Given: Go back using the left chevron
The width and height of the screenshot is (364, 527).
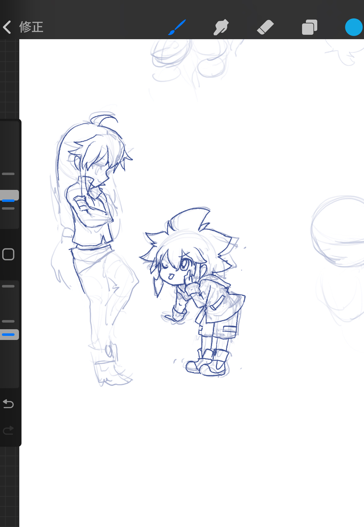Looking at the screenshot, I should tap(7, 27).
